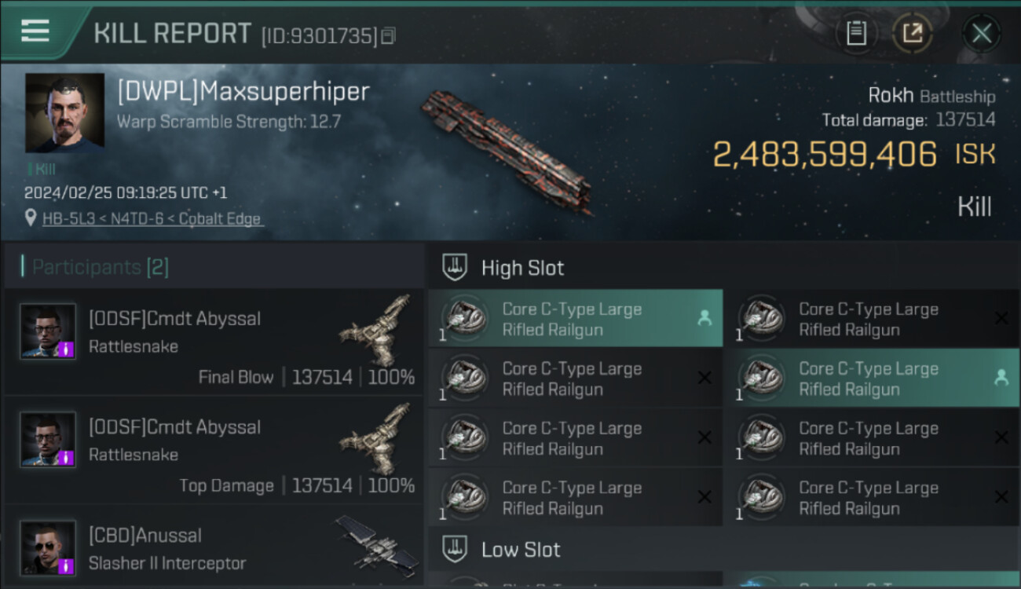Screen dimensions: 1021x589
Task: Select the Final Blow participant row
Action: (x=212, y=342)
